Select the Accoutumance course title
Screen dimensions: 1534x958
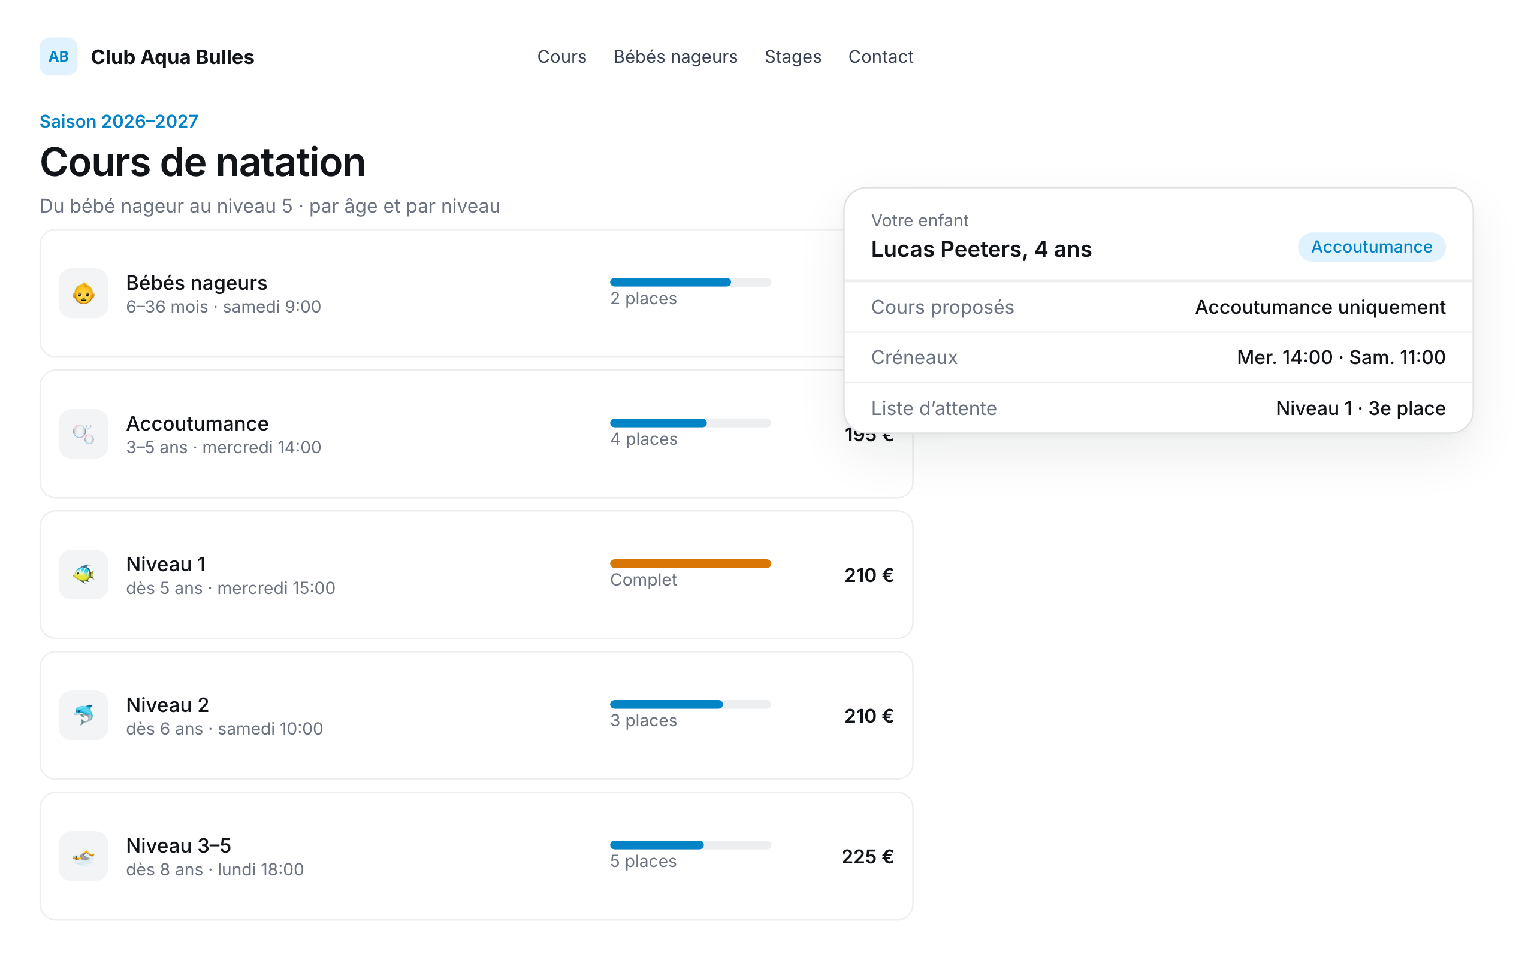click(x=197, y=423)
